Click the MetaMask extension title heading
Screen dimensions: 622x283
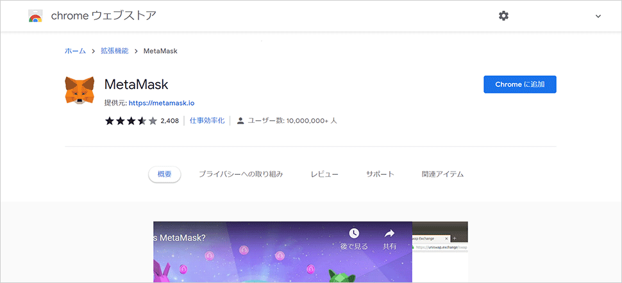137,85
